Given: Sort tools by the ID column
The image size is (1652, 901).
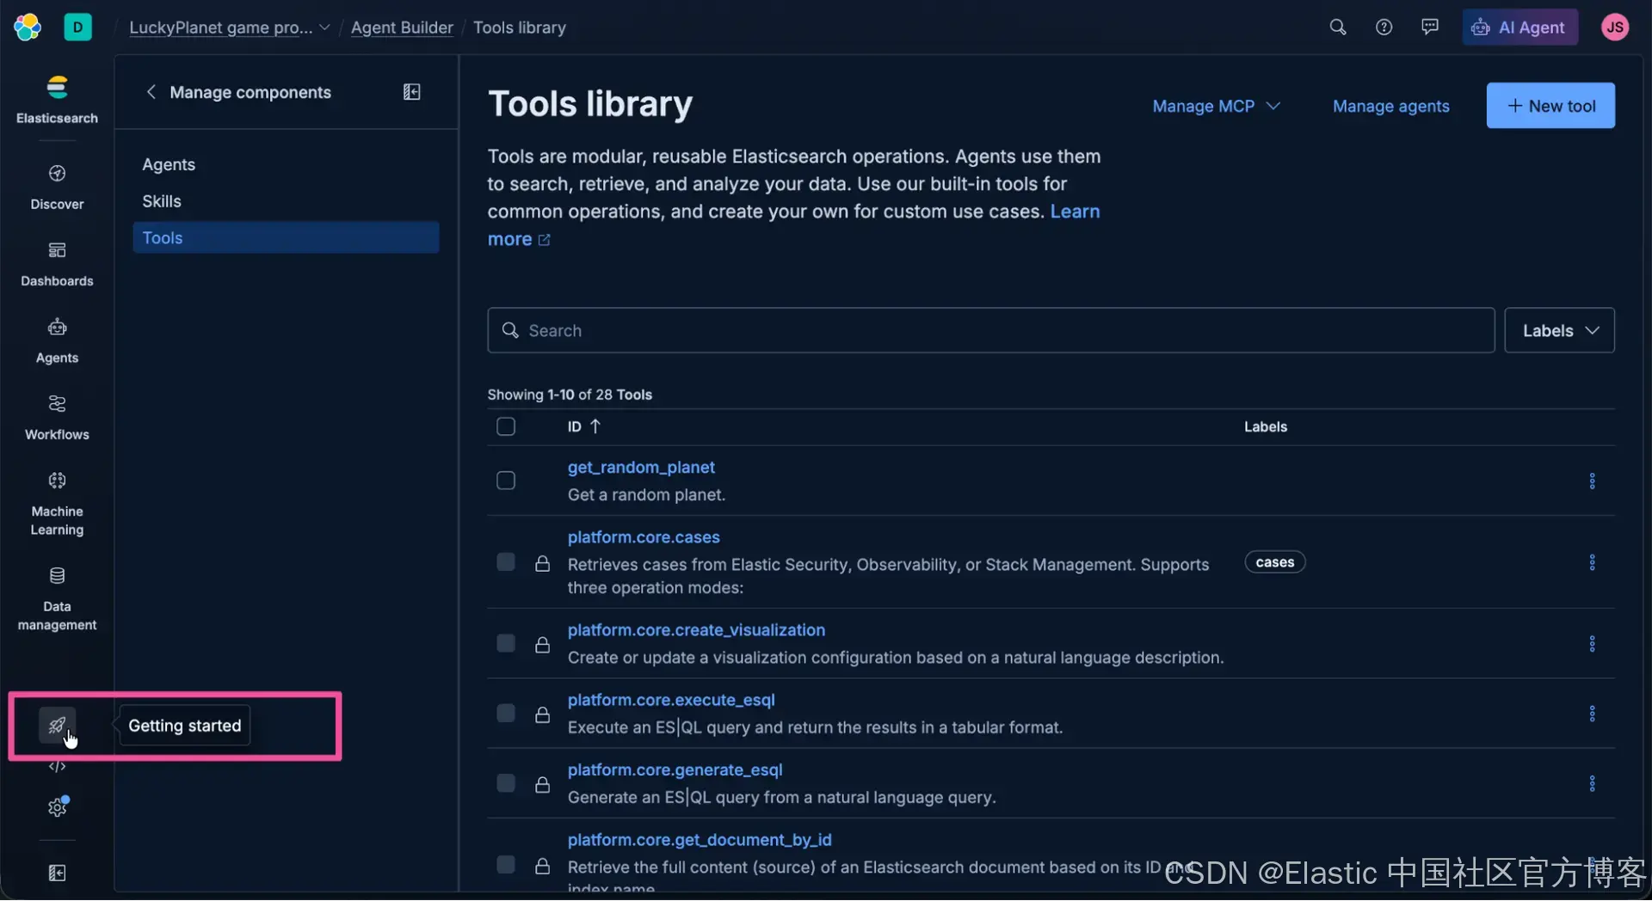Looking at the screenshot, I should click(x=584, y=426).
